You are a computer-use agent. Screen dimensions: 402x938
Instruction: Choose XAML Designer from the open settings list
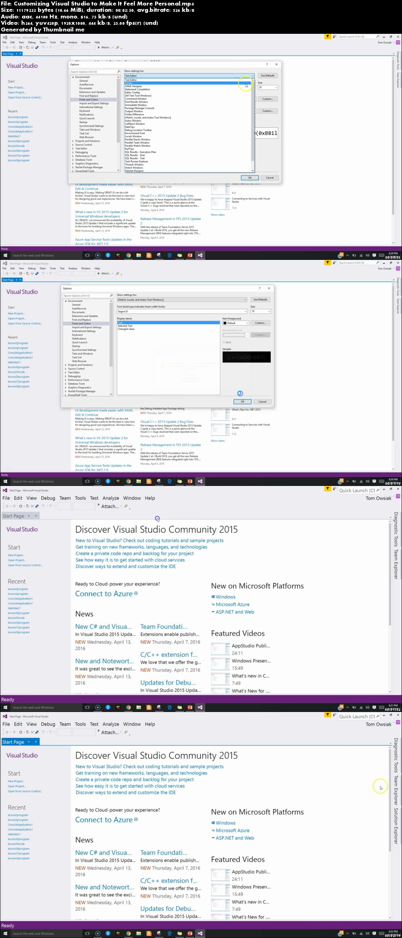[x=187, y=86]
